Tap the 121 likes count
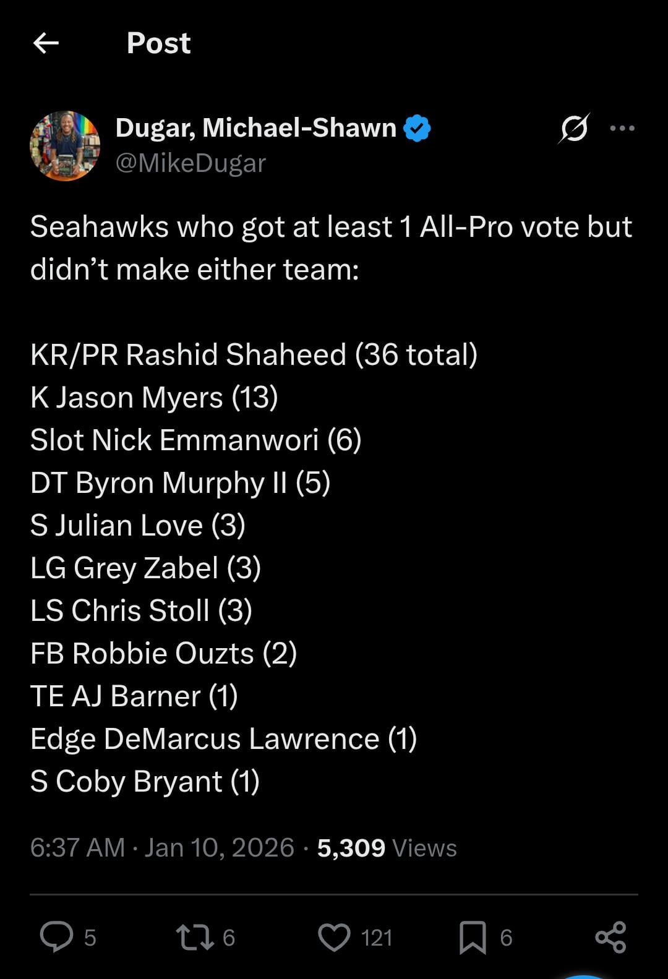The height and width of the screenshot is (979, 668). [376, 938]
